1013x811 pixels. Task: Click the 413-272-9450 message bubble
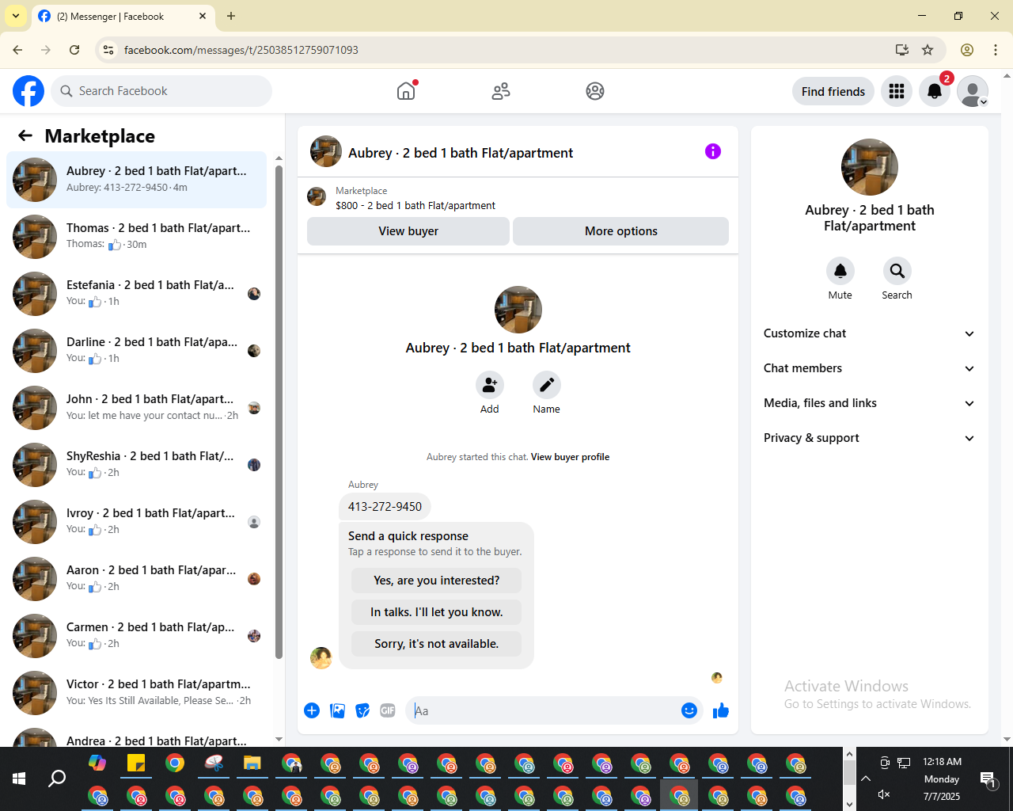(x=385, y=507)
